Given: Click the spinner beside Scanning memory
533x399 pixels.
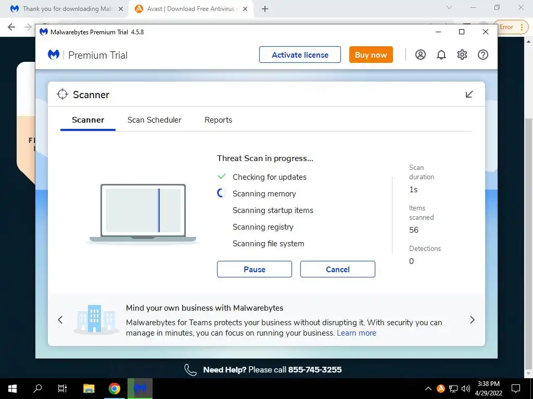Looking at the screenshot, I should (x=221, y=193).
